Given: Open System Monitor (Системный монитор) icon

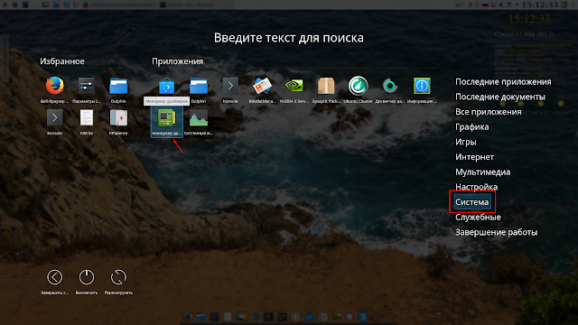Looking at the screenshot, I should [199, 118].
